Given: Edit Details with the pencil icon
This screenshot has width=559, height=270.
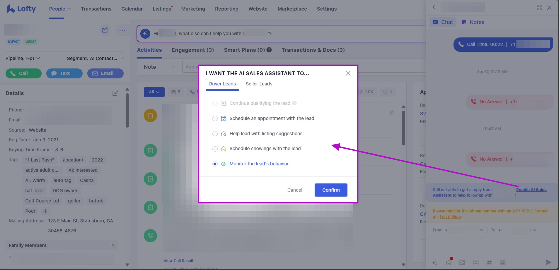Looking at the screenshot, I should 115,93.
